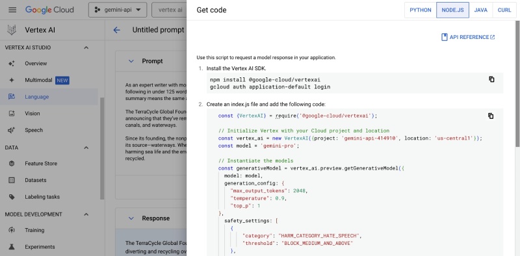Click 'gcloud auth application-default login' line
Screen dimensions: 520x256
[270, 87]
